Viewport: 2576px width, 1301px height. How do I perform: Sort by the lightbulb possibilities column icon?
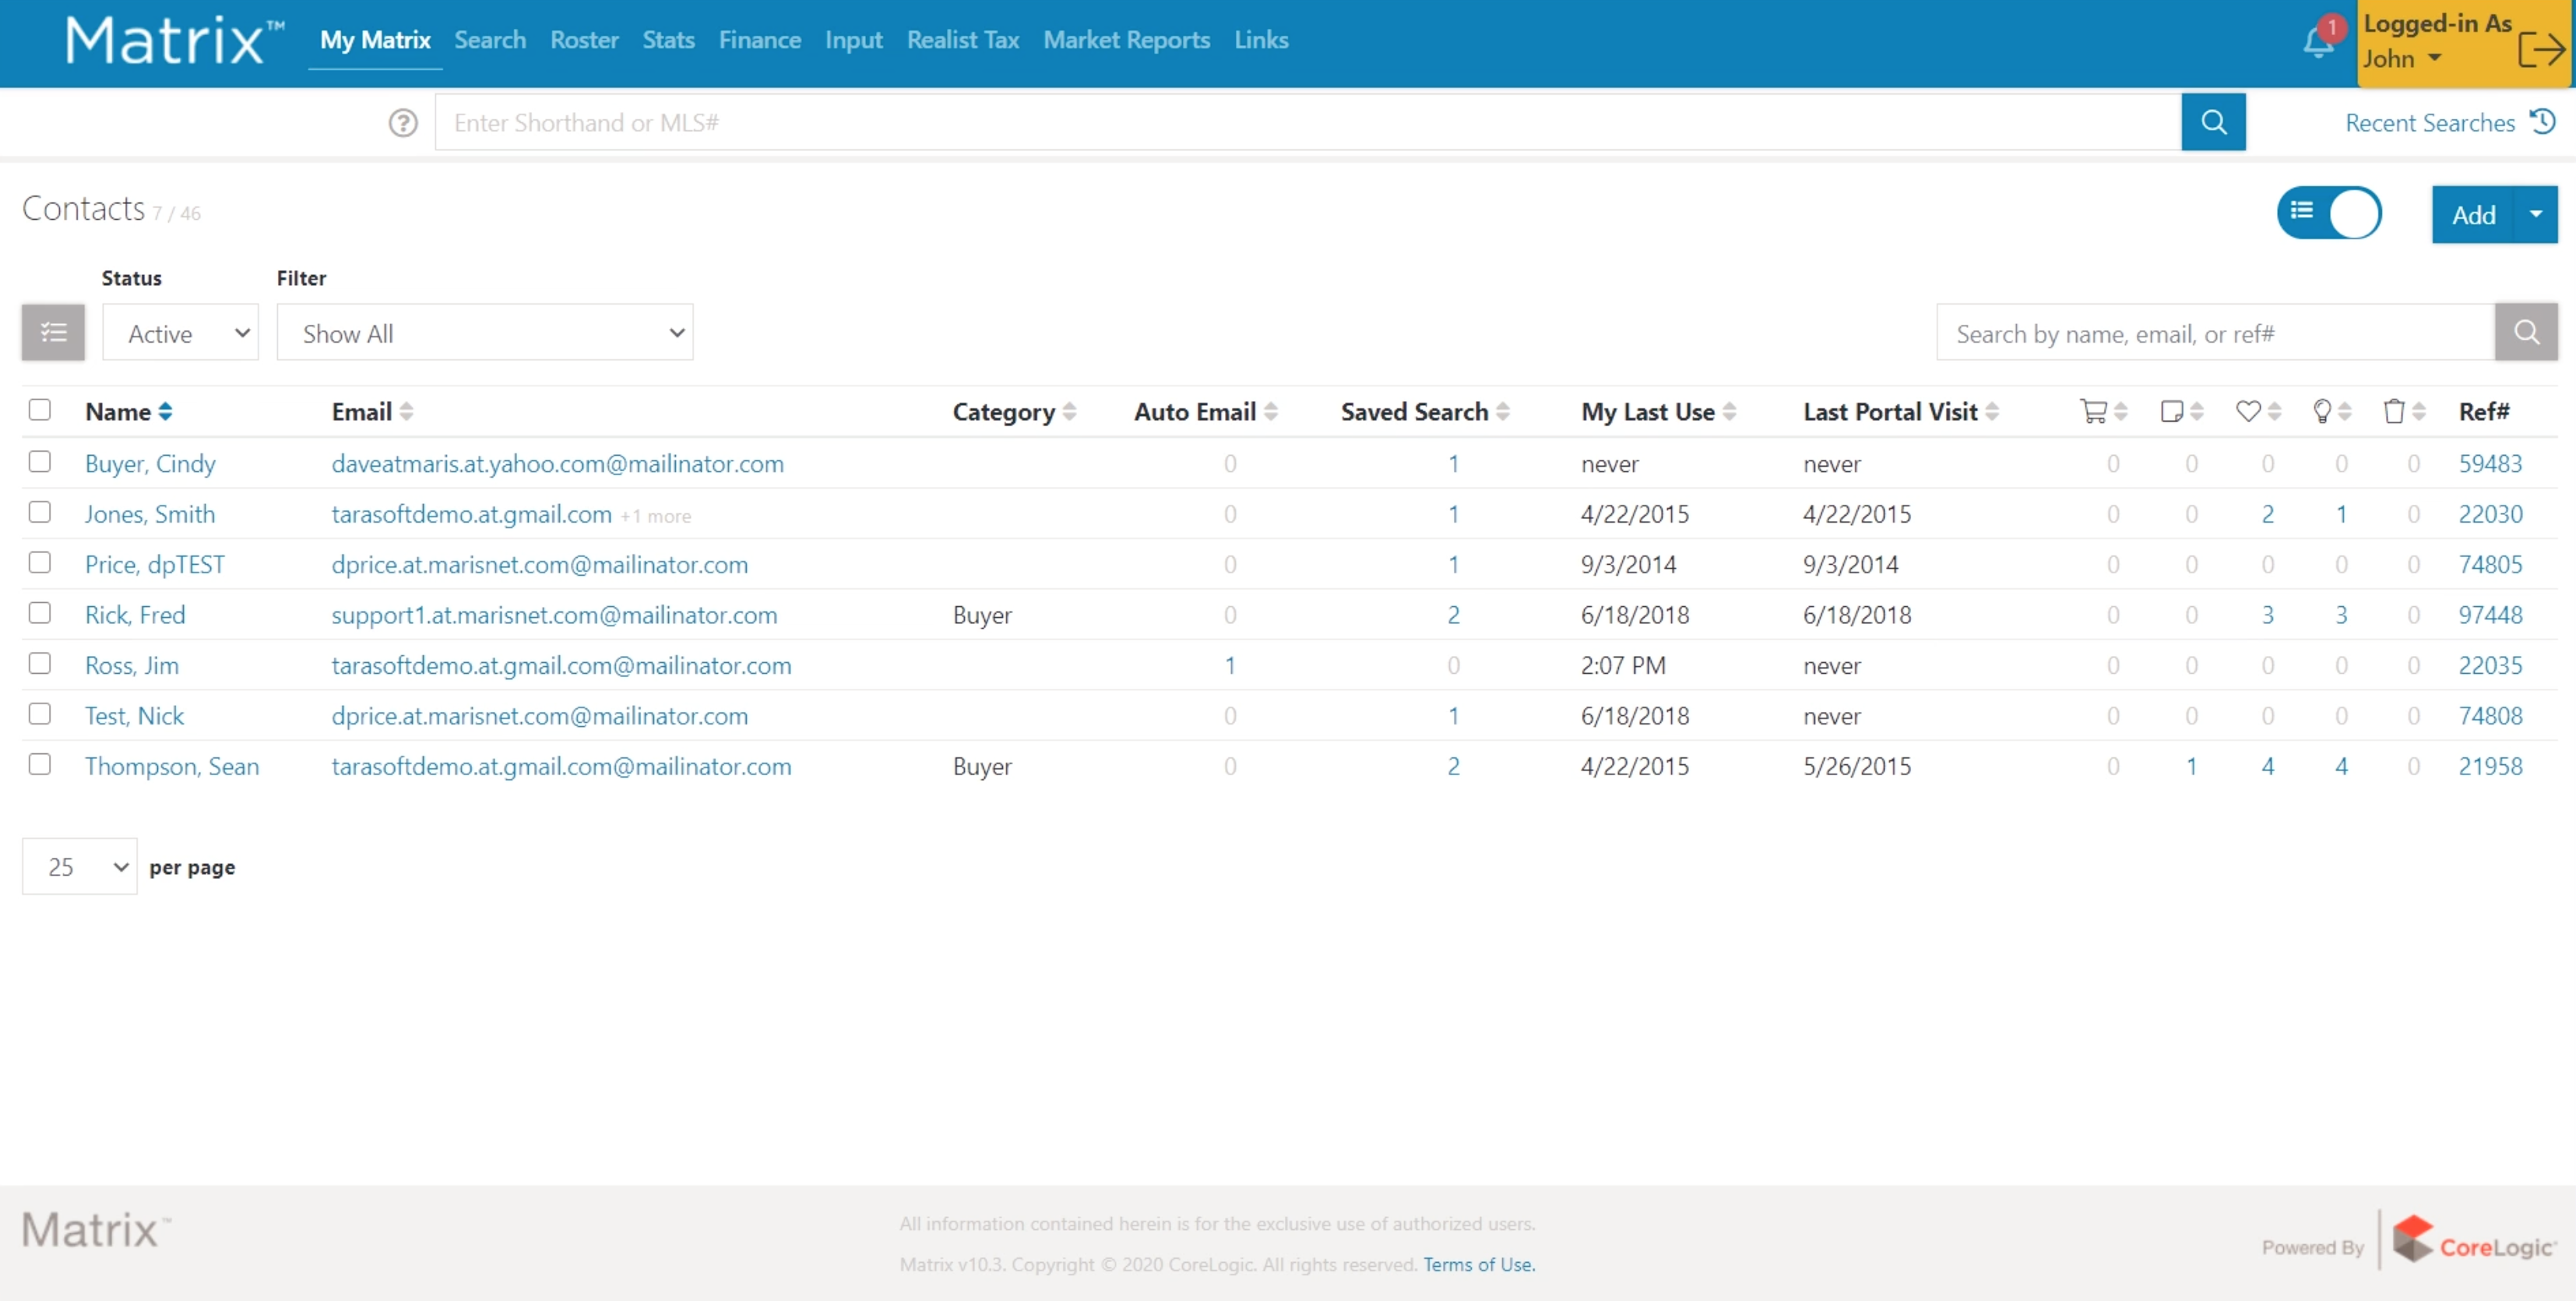pyautogui.click(x=2322, y=411)
